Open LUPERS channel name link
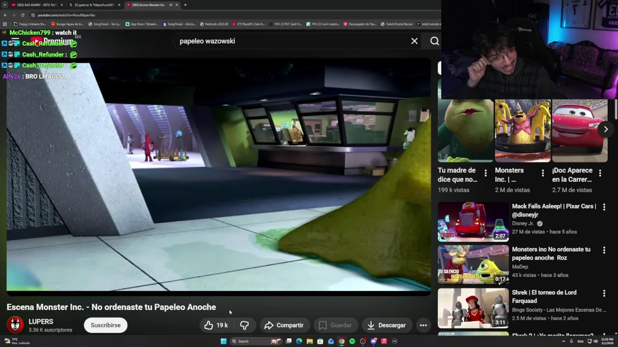 click(41, 321)
